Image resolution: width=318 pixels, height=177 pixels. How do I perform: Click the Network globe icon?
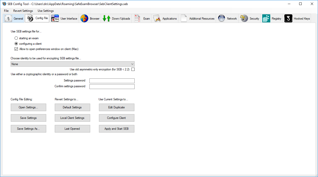tap(222, 18)
